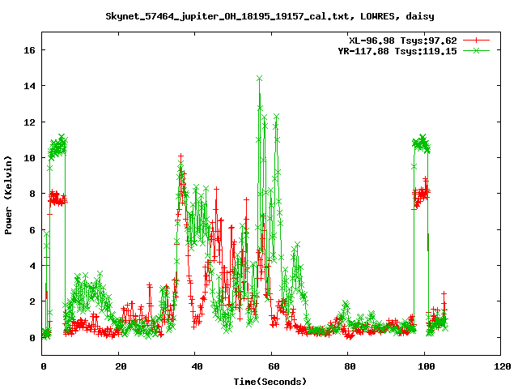Click the y-axis tick label 6
The width and height of the screenshot is (518, 389).
click(32, 230)
